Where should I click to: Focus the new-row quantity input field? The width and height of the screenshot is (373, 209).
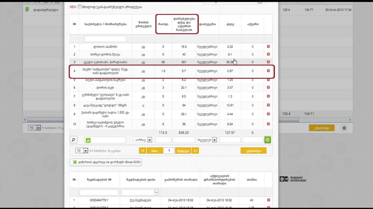[163, 140]
